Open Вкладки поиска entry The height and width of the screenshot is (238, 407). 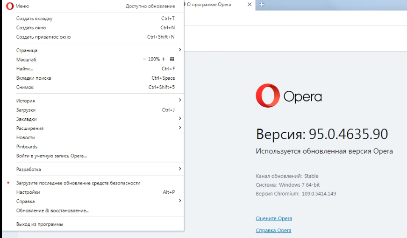pyautogui.click(x=93, y=78)
